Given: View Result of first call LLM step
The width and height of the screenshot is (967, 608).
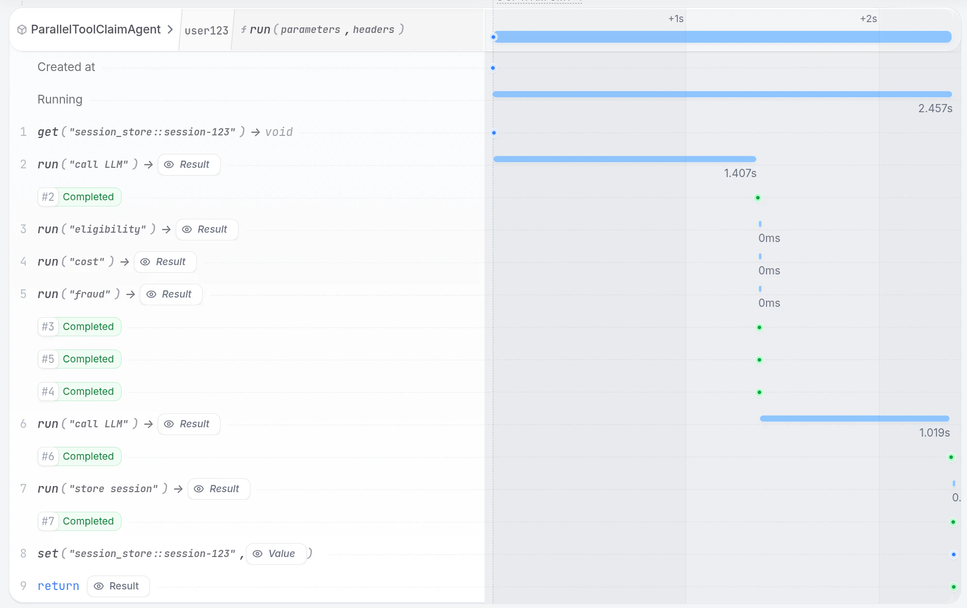Looking at the screenshot, I should [x=189, y=165].
